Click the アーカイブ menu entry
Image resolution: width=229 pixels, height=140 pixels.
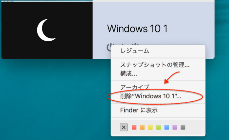[x=158, y=88]
